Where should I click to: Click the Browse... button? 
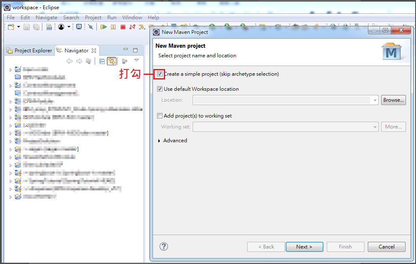click(393, 100)
